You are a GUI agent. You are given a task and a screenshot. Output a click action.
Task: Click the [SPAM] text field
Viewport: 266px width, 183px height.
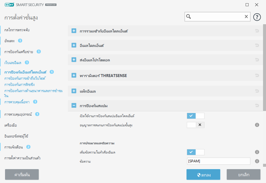click(218, 161)
